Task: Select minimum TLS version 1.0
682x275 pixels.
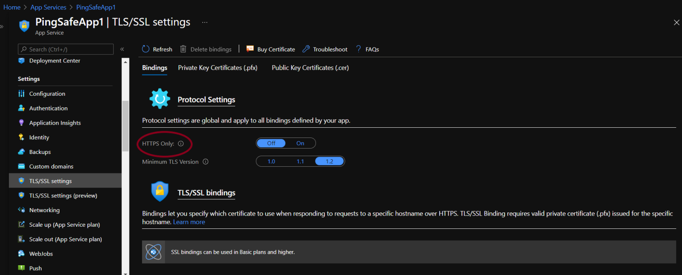Action: click(x=271, y=161)
